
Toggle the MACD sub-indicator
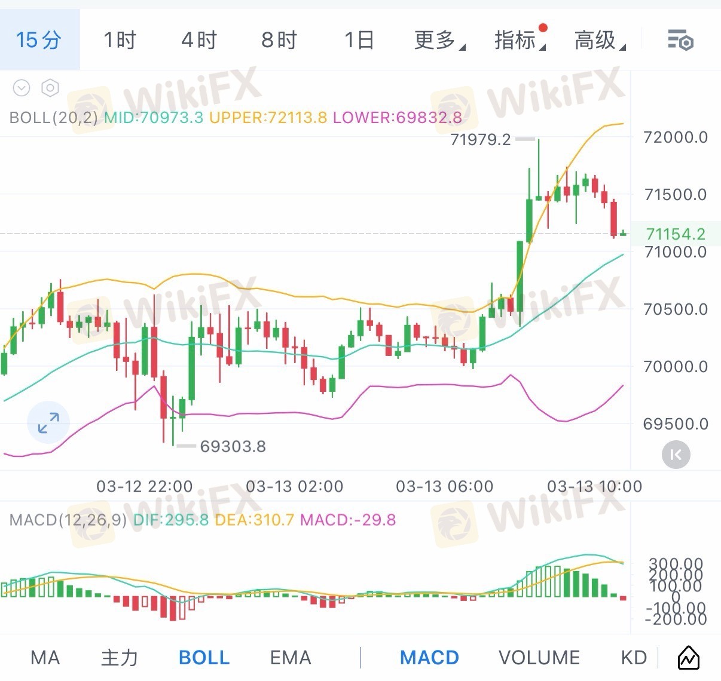click(x=429, y=658)
